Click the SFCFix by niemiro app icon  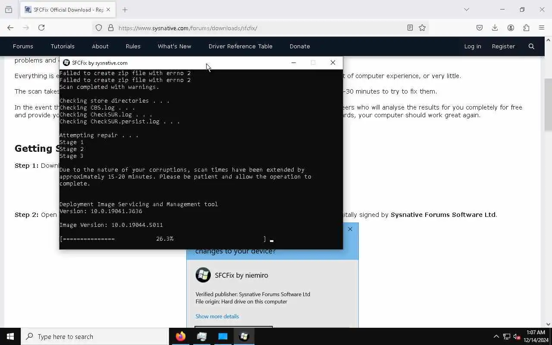[203, 275]
